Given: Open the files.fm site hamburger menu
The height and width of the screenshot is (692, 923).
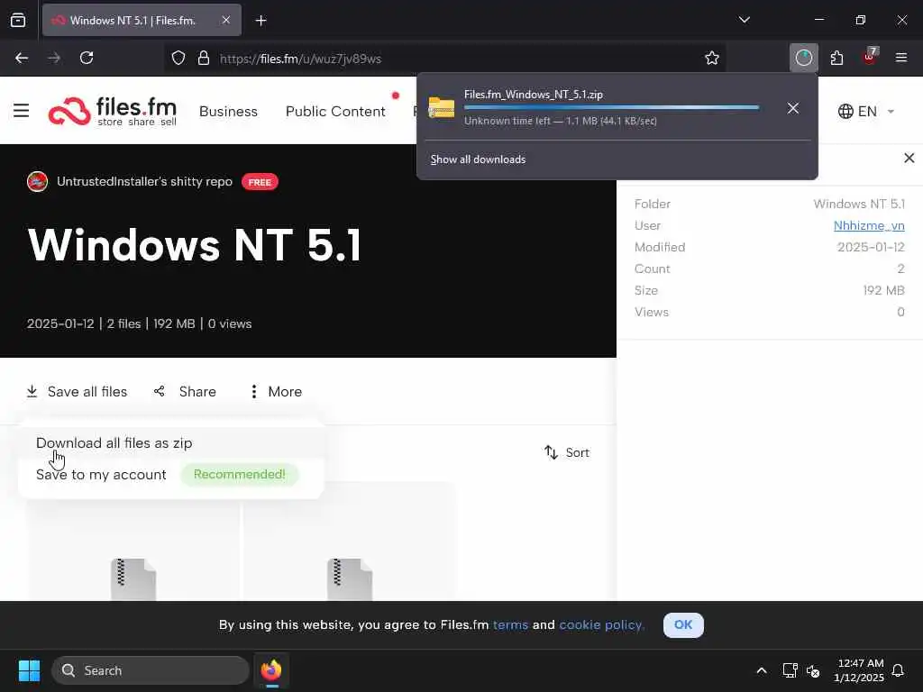Looking at the screenshot, I should point(22,110).
